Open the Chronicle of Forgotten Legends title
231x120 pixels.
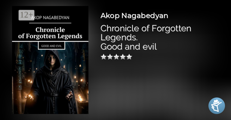pos(146,33)
